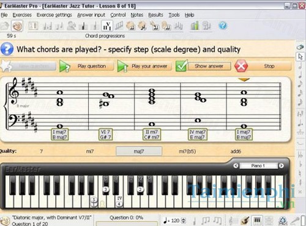Click the Piano 1 instrument name field

(258, 166)
